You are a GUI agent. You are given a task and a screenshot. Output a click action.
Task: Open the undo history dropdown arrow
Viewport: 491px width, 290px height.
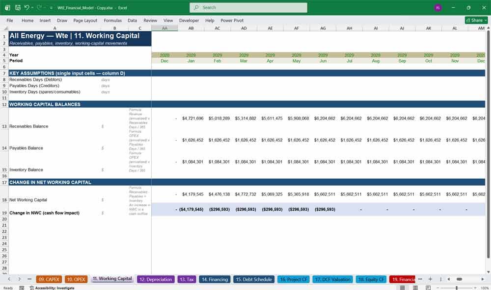tap(32, 7)
